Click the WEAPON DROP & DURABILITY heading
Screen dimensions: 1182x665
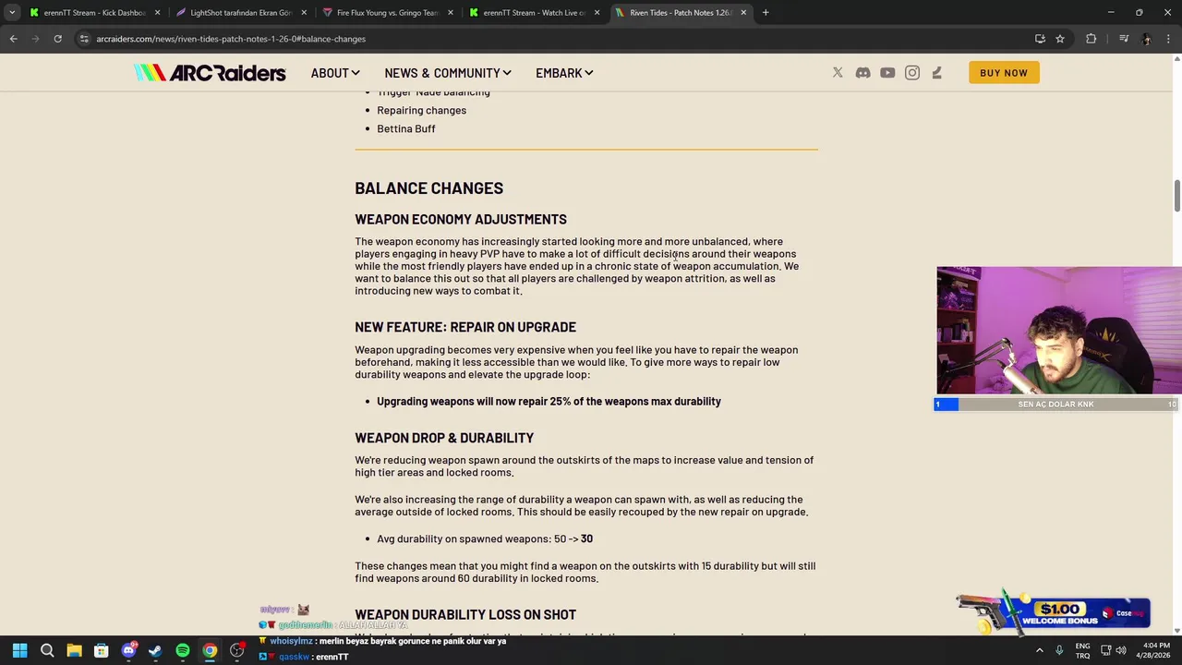(444, 438)
